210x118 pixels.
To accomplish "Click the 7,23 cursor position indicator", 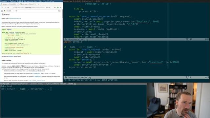I will (x=188, y=77).
